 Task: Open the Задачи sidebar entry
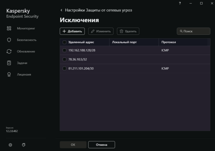[22, 63]
